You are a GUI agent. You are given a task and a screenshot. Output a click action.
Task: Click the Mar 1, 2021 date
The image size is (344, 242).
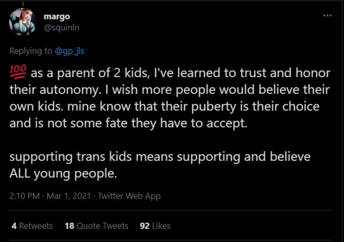69,196
